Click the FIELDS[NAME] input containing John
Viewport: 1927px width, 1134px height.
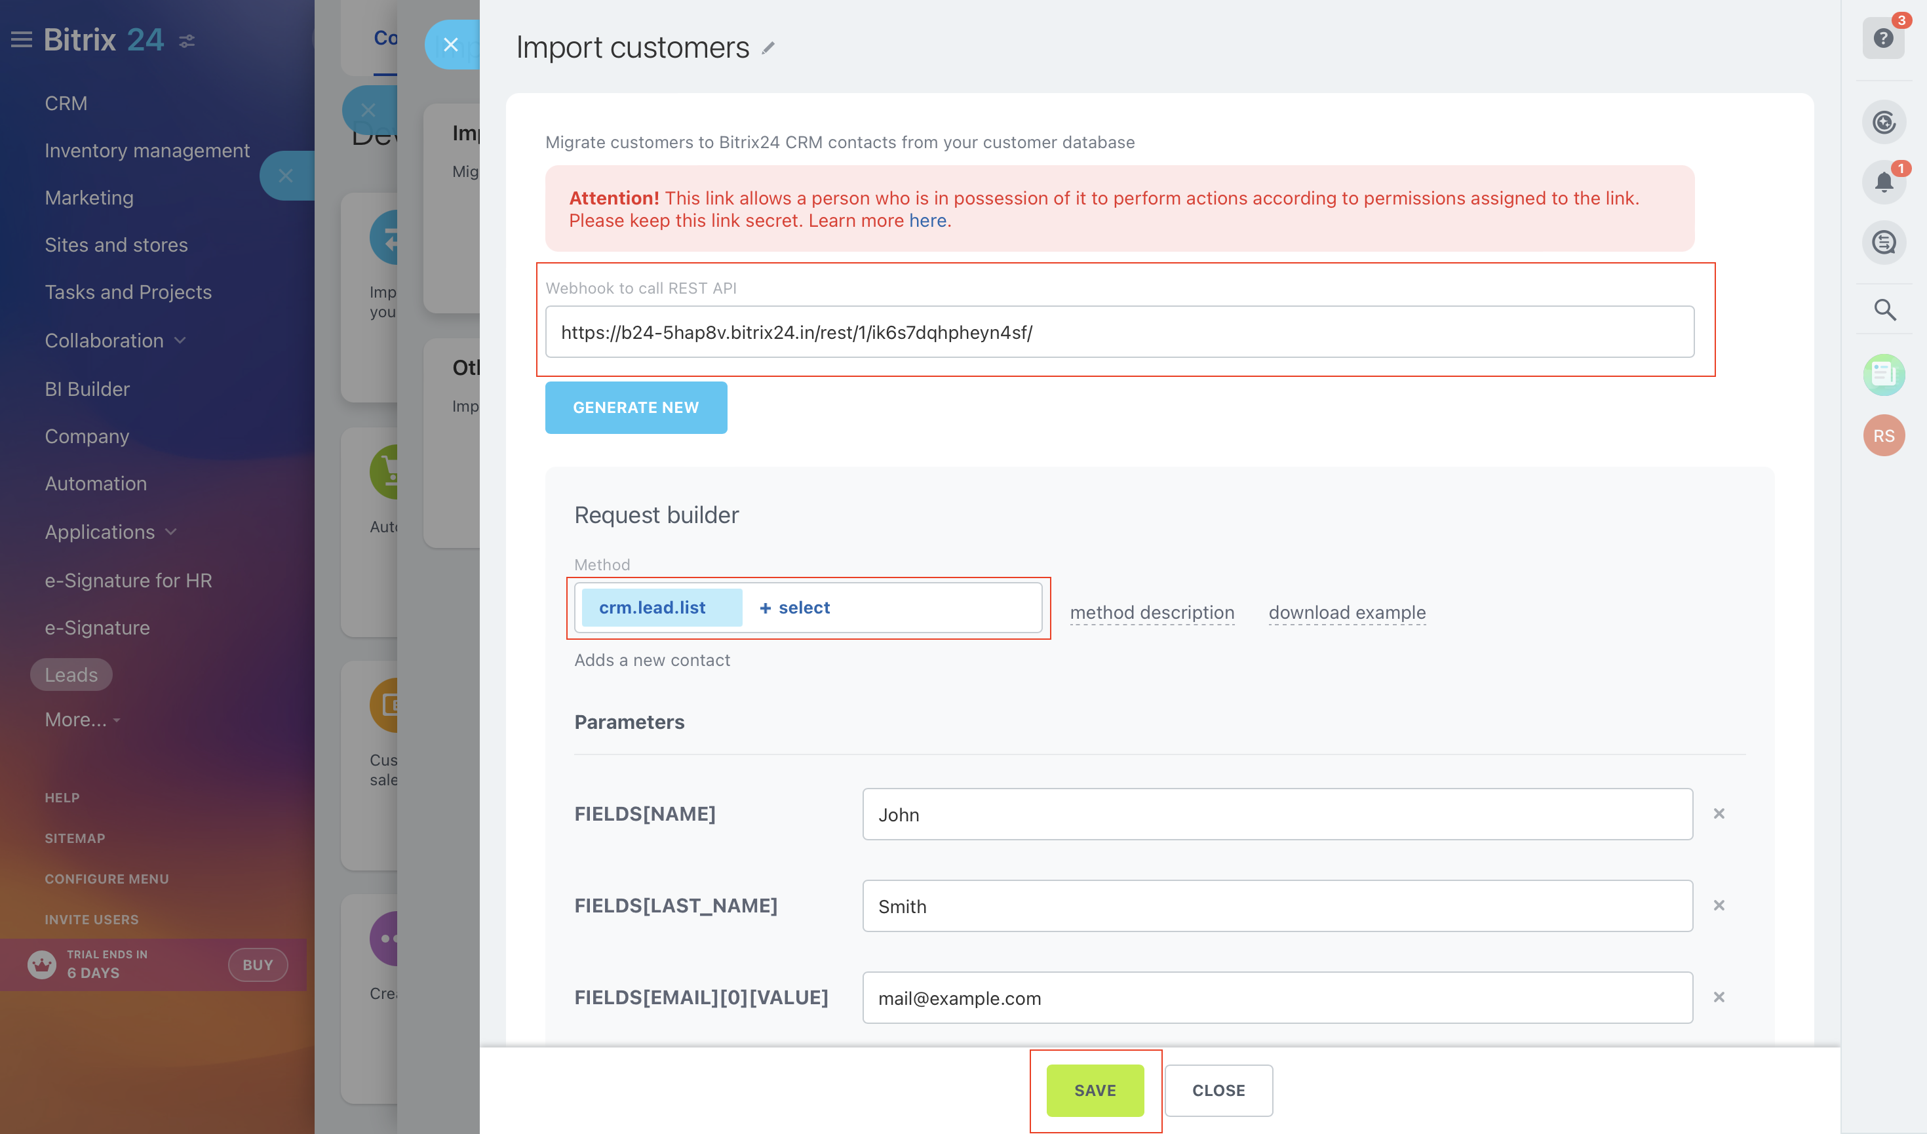1277,814
